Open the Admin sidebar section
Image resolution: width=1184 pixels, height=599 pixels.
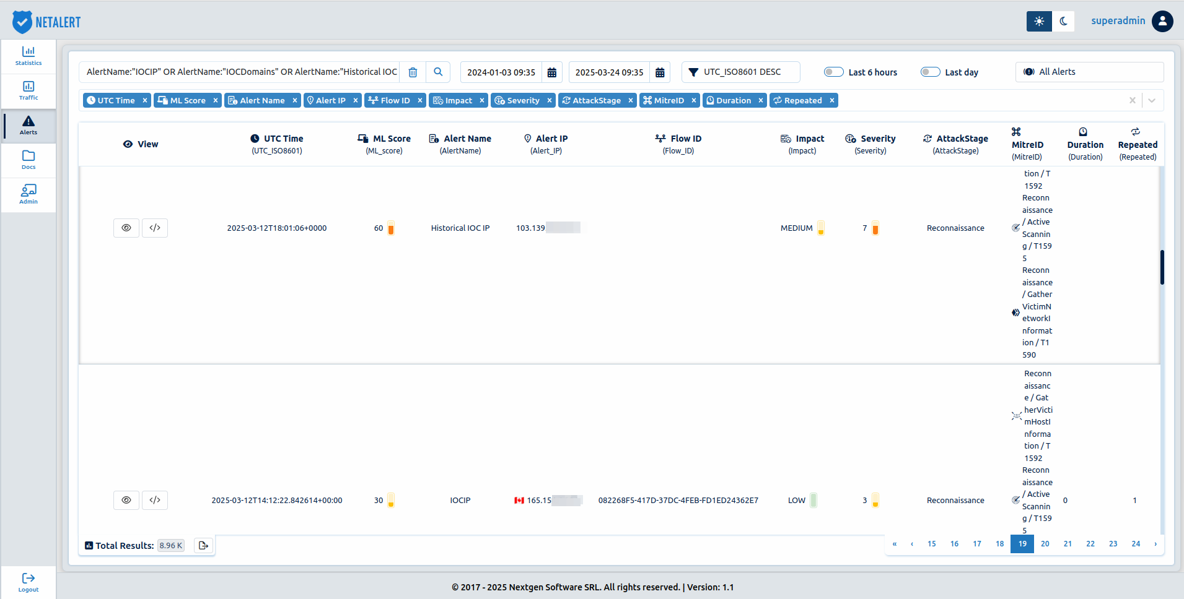coord(29,195)
